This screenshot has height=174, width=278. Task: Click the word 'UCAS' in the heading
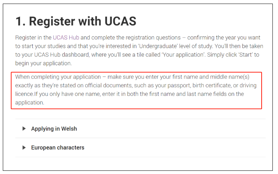tap(120, 21)
